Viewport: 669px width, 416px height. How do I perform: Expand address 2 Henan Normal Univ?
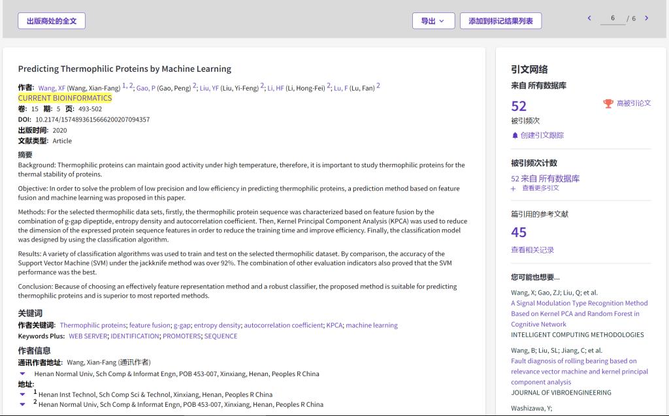point(22,404)
